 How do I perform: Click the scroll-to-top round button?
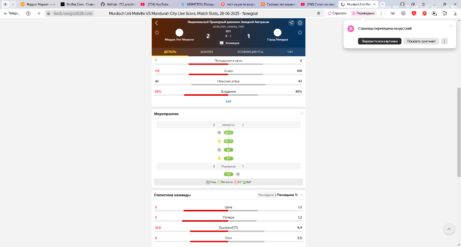(449, 229)
